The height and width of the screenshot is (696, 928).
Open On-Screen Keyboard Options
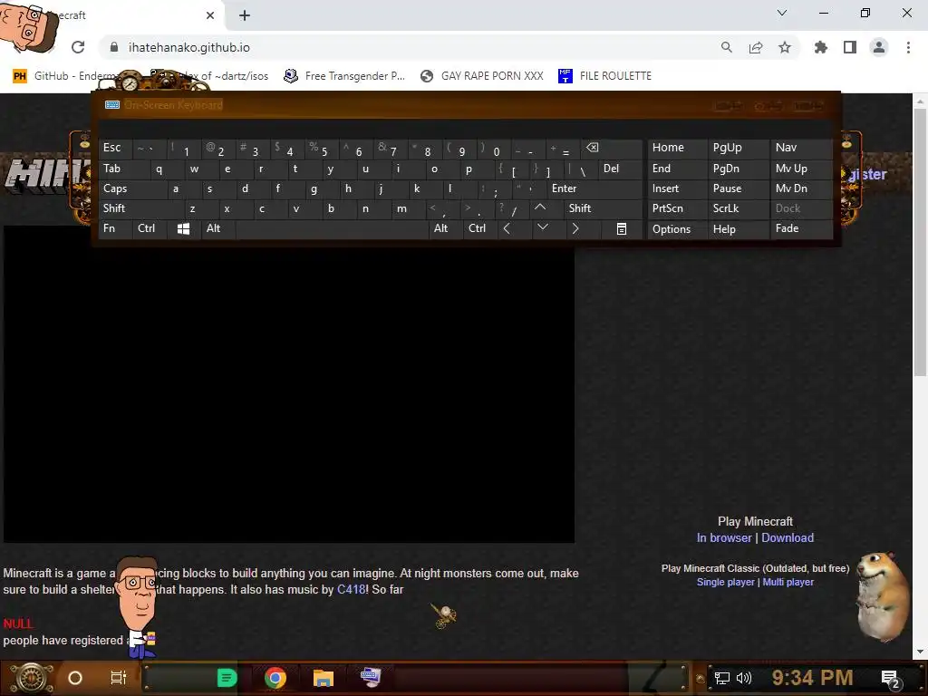pos(677,228)
